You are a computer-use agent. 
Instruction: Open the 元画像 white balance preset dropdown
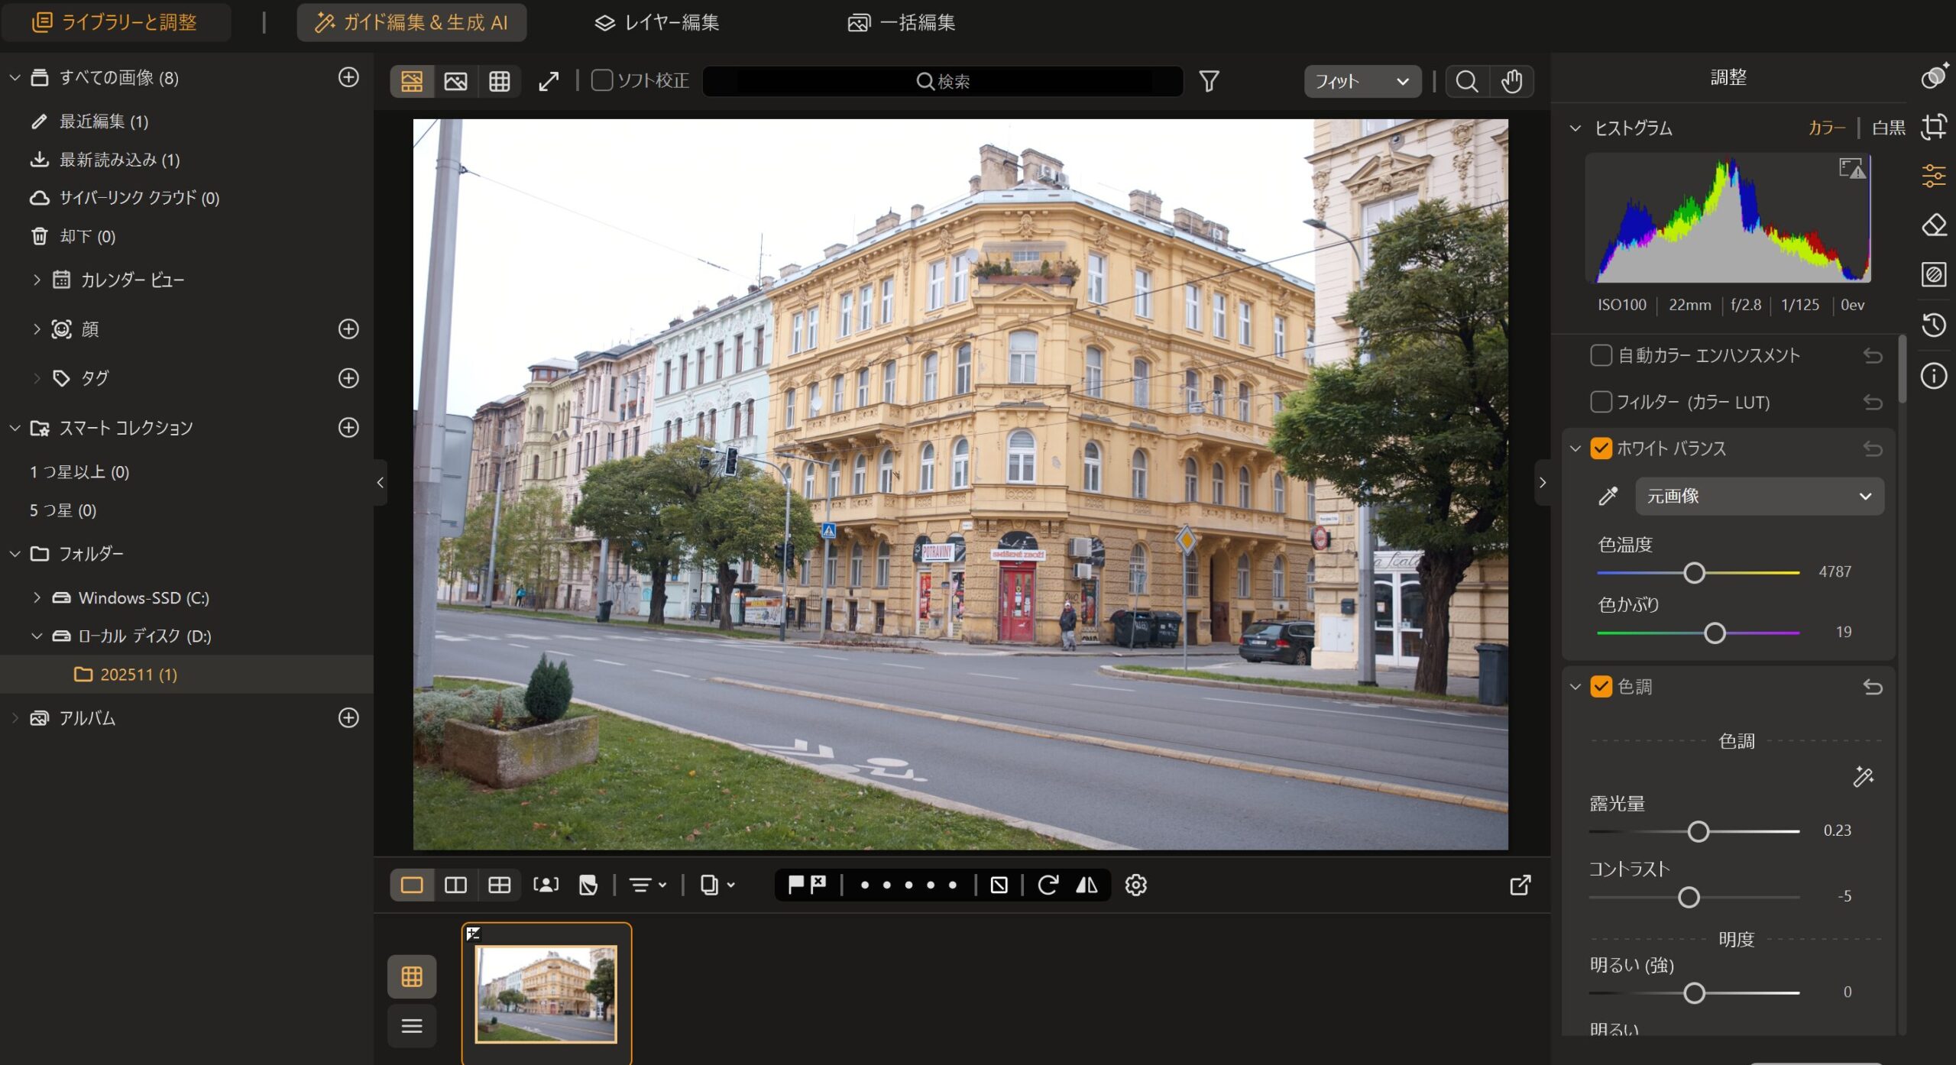pyautogui.click(x=1760, y=496)
